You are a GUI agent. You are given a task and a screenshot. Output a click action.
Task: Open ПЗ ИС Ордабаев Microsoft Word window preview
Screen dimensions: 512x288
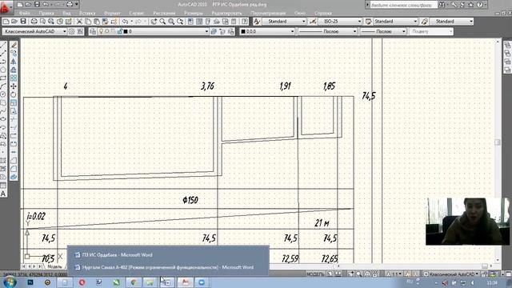point(168,255)
